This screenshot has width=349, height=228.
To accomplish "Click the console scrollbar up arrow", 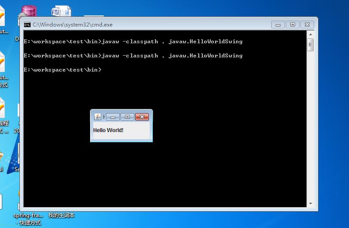I will [x=311, y=34].
